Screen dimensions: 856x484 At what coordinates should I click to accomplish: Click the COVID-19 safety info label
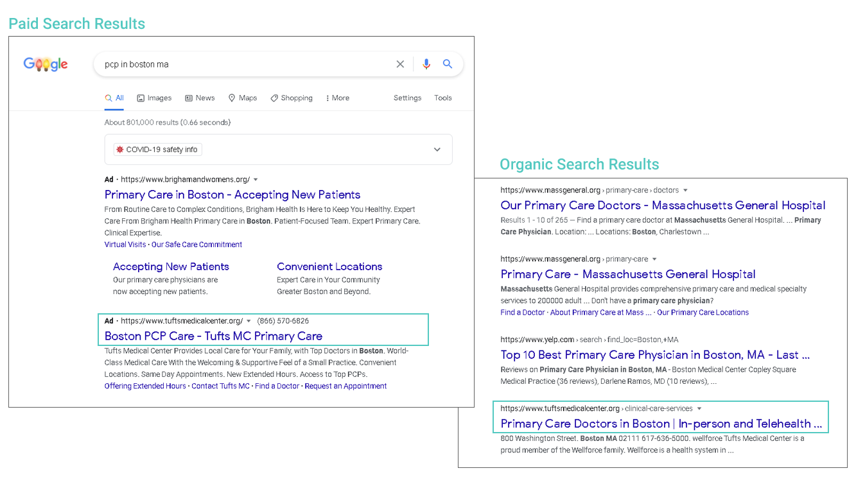pos(157,150)
